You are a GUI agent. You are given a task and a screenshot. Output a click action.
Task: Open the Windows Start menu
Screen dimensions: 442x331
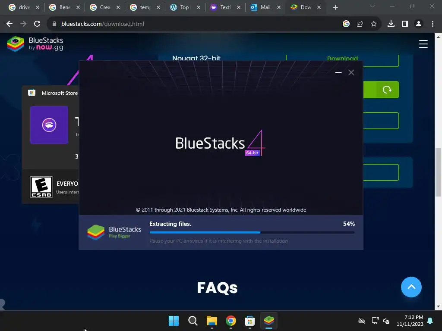[174, 321]
